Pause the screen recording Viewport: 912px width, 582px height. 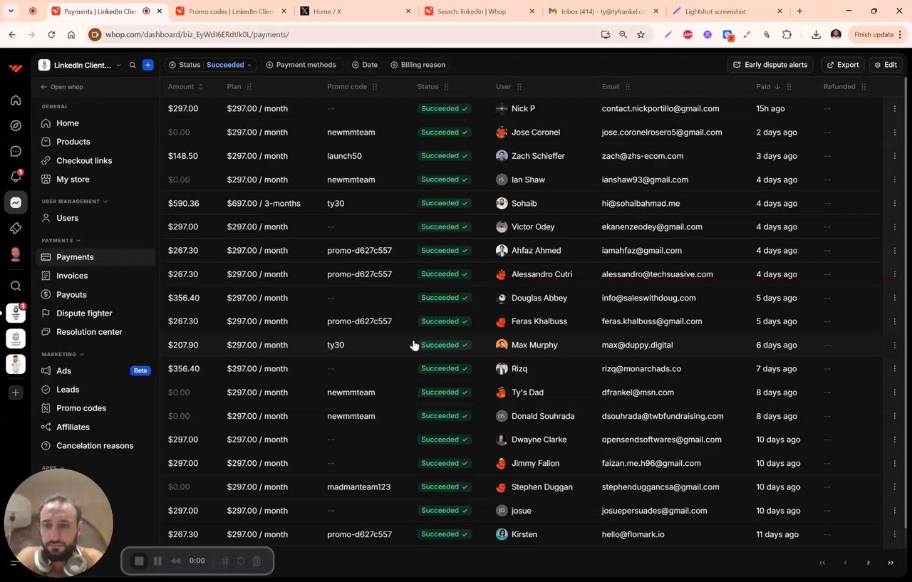click(x=157, y=561)
